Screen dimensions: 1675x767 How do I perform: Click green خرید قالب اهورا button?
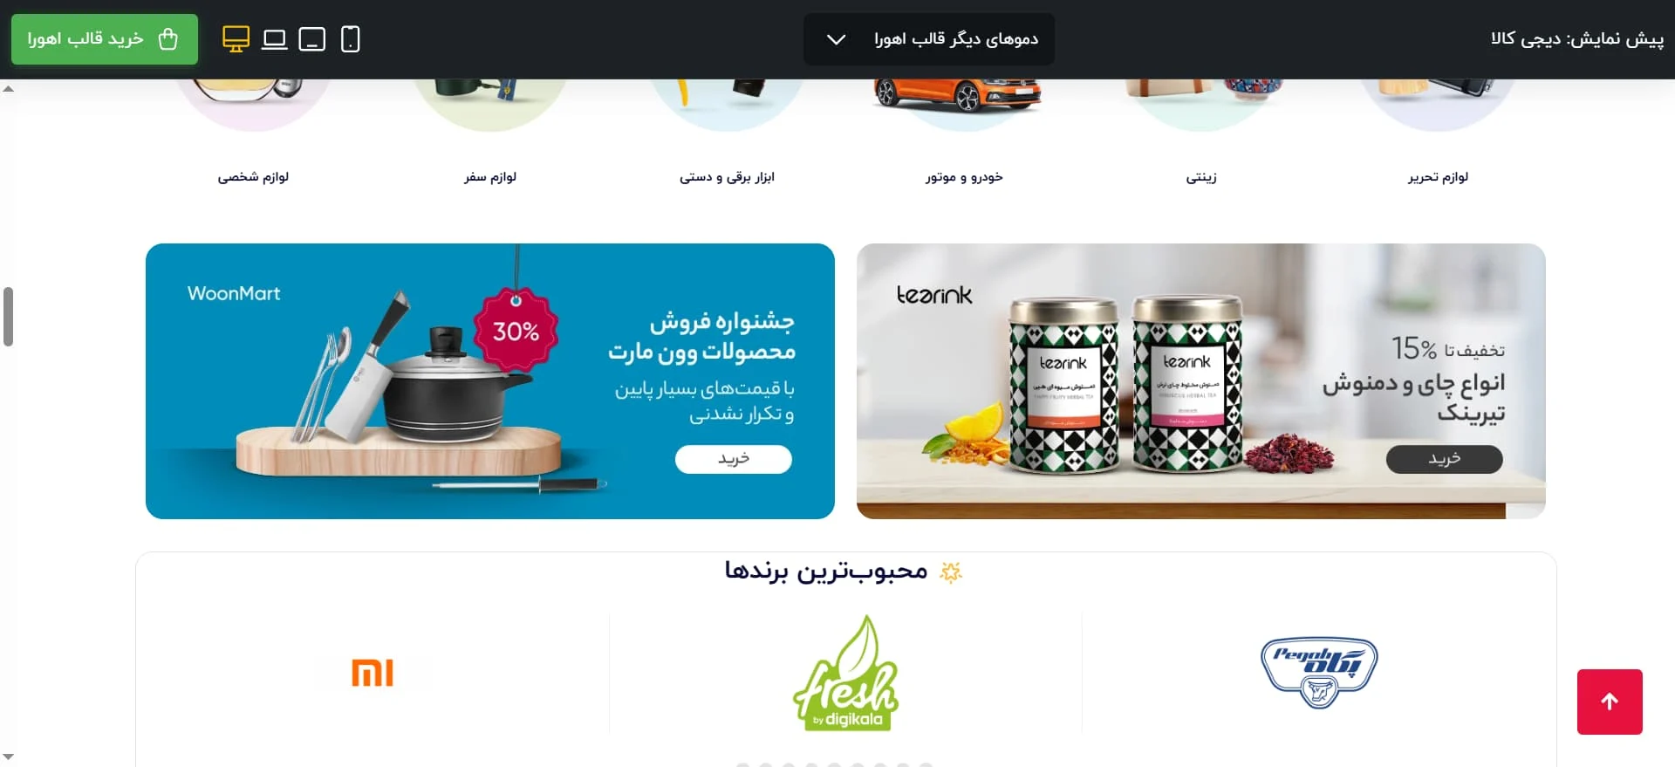[x=105, y=39]
